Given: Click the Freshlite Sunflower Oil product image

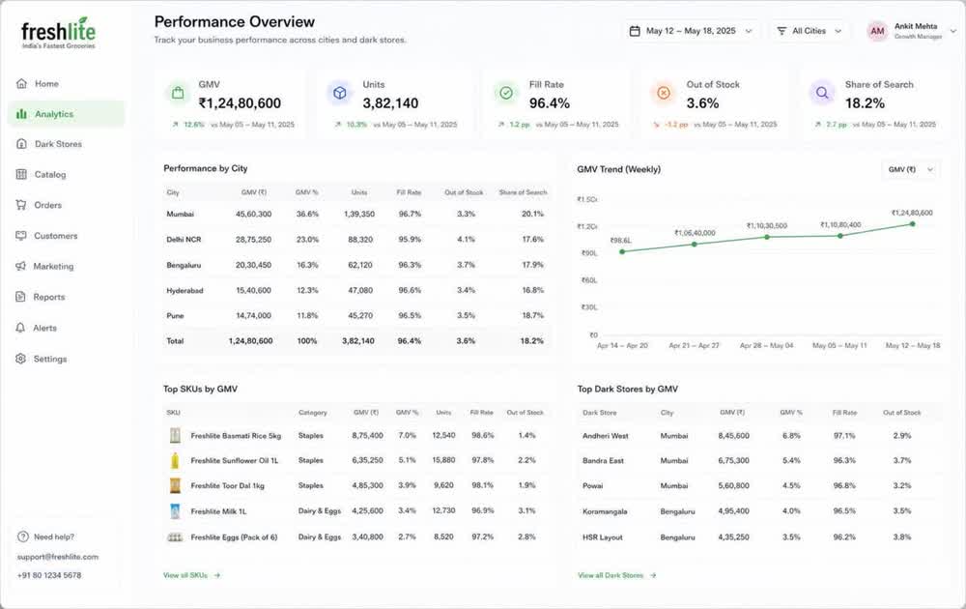Looking at the screenshot, I should [x=176, y=460].
